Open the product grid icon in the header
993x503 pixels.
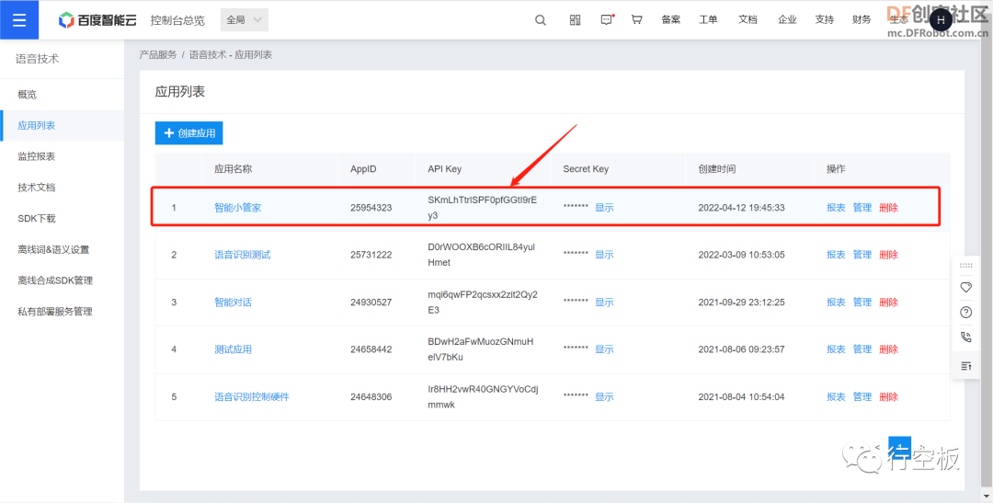tap(575, 19)
